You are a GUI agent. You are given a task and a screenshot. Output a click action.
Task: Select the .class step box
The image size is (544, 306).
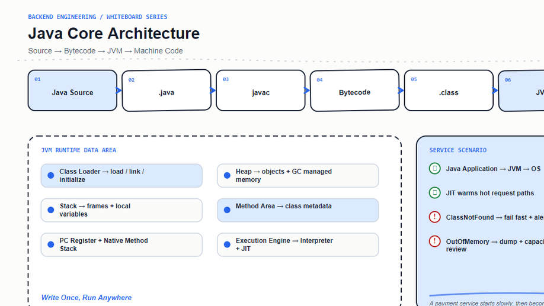[449, 91]
